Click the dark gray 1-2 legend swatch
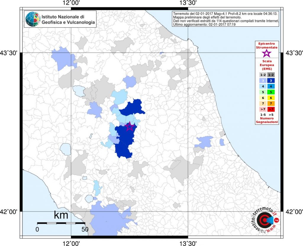Screen dimensions: 303x246 (x=271, y=75)
